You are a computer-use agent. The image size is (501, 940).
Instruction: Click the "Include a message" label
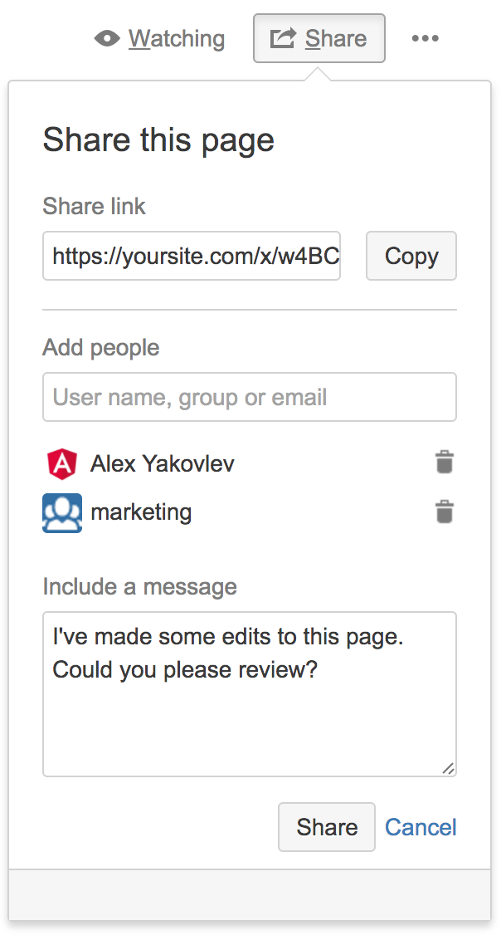click(x=139, y=587)
